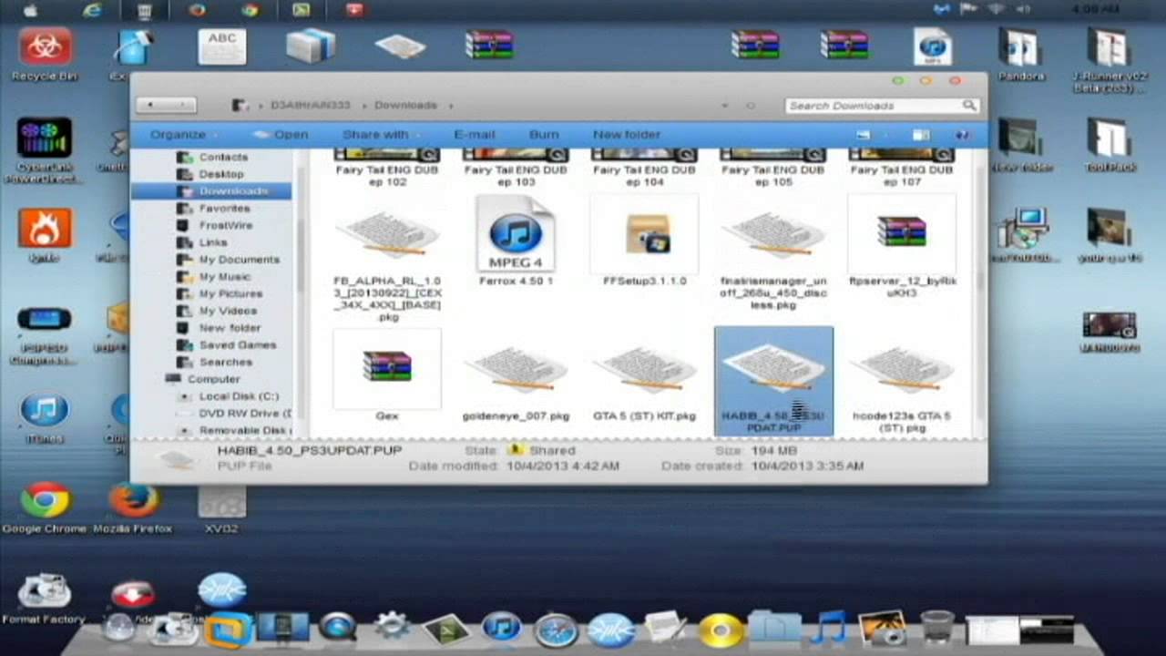Open the XVI32 desktop shortcut
This screenshot has width=1166, height=656.
point(222,508)
